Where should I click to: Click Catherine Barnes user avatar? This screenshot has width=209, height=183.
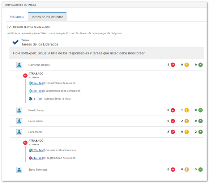pyautogui.click(x=19, y=65)
